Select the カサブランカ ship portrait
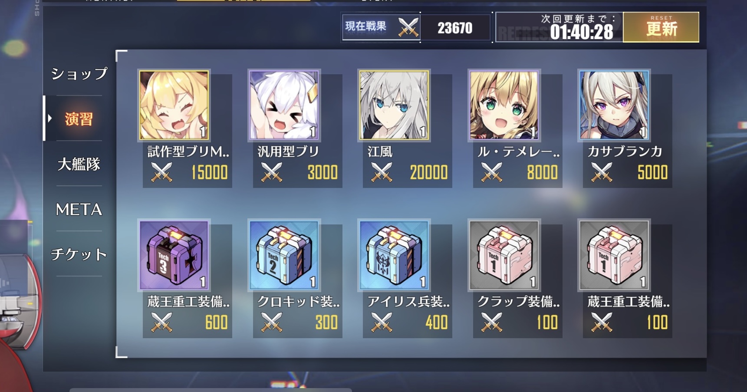Viewport: 747px width, 392px height. (x=614, y=105)
